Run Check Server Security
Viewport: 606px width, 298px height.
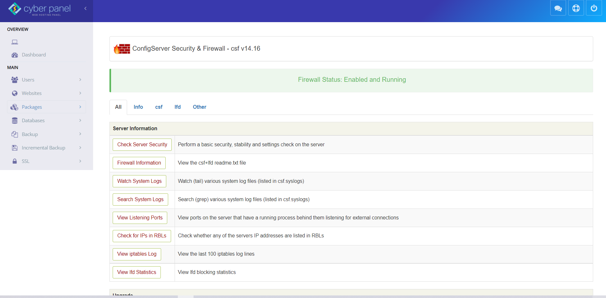tap(142, 145)
